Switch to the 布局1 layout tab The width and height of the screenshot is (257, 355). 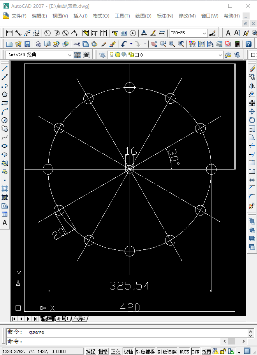pos(63,318)
